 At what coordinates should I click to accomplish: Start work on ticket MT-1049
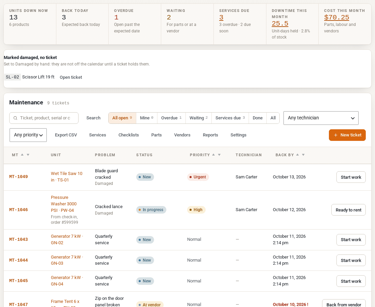coord(351,177)
